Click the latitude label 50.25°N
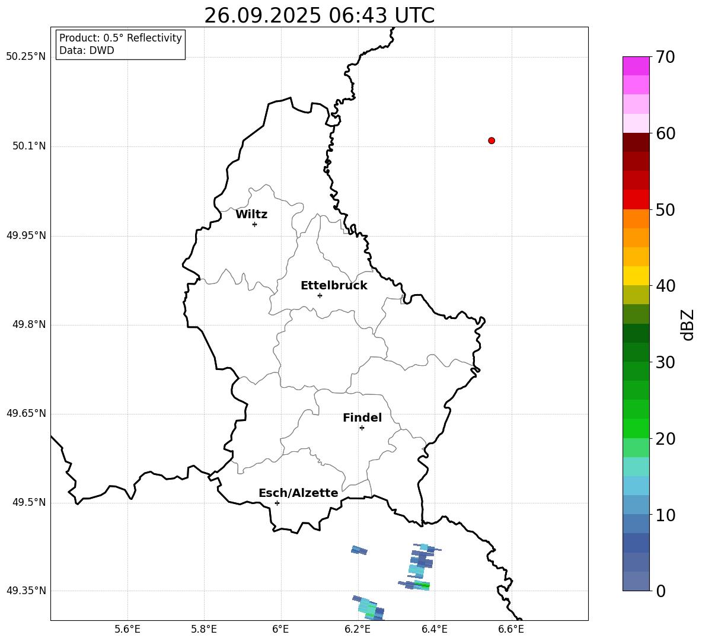The image size is (702, 641). coord(26,57)
